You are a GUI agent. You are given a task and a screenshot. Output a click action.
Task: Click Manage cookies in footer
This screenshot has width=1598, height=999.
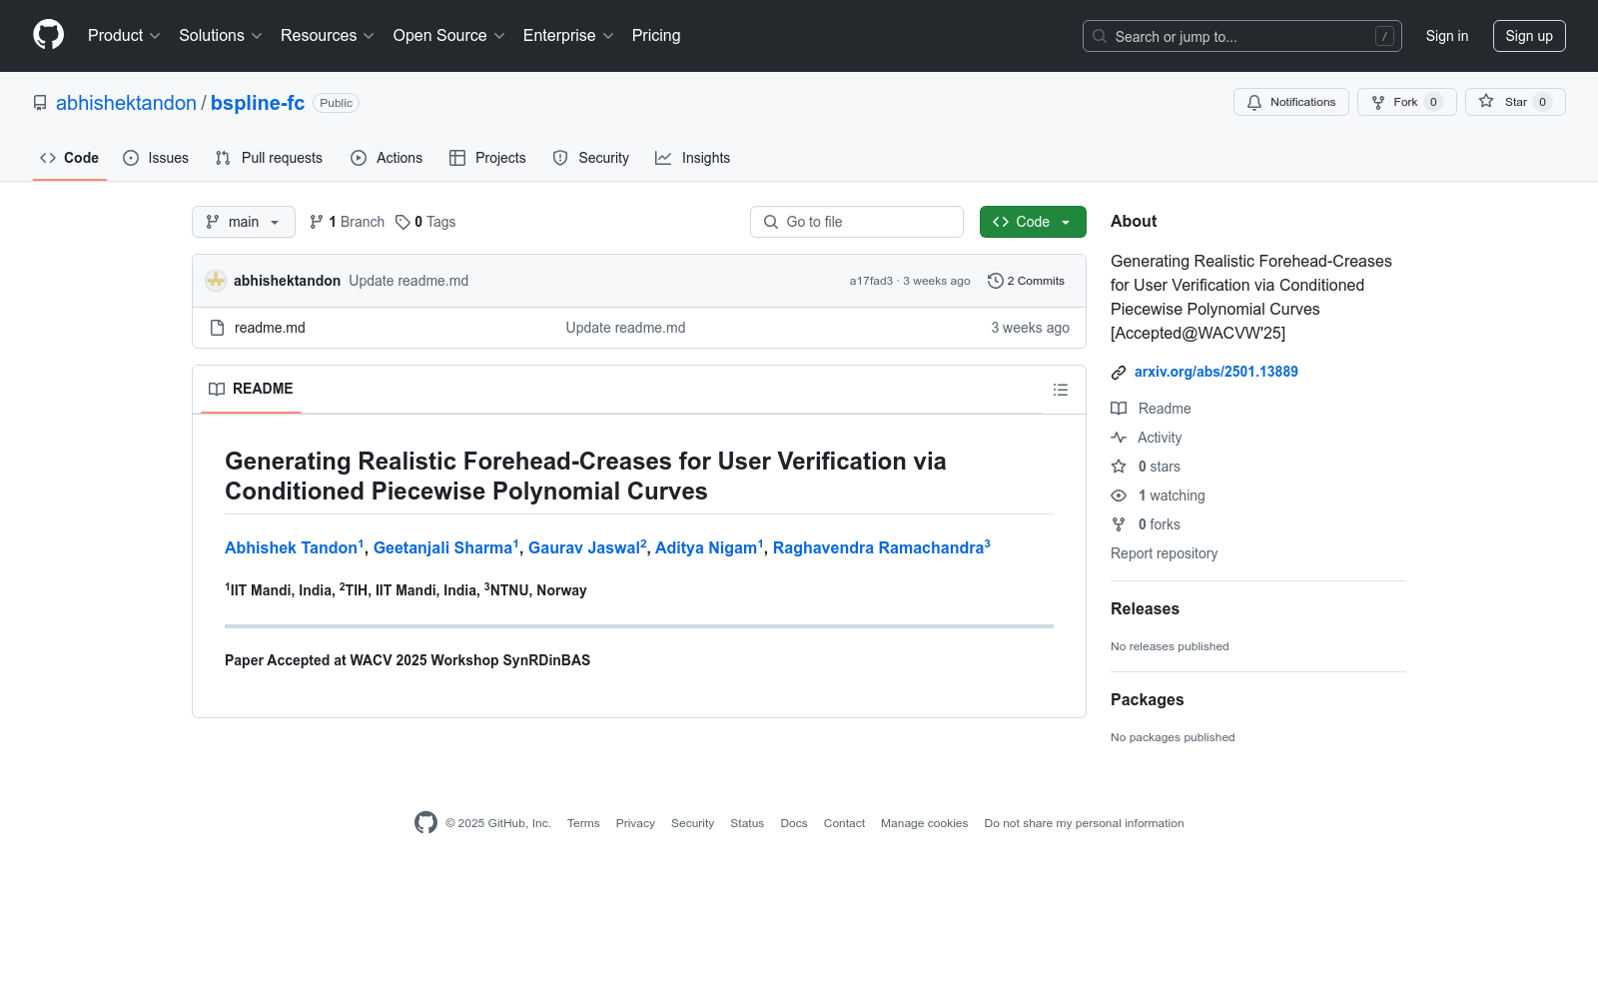(x=924, y=823)
